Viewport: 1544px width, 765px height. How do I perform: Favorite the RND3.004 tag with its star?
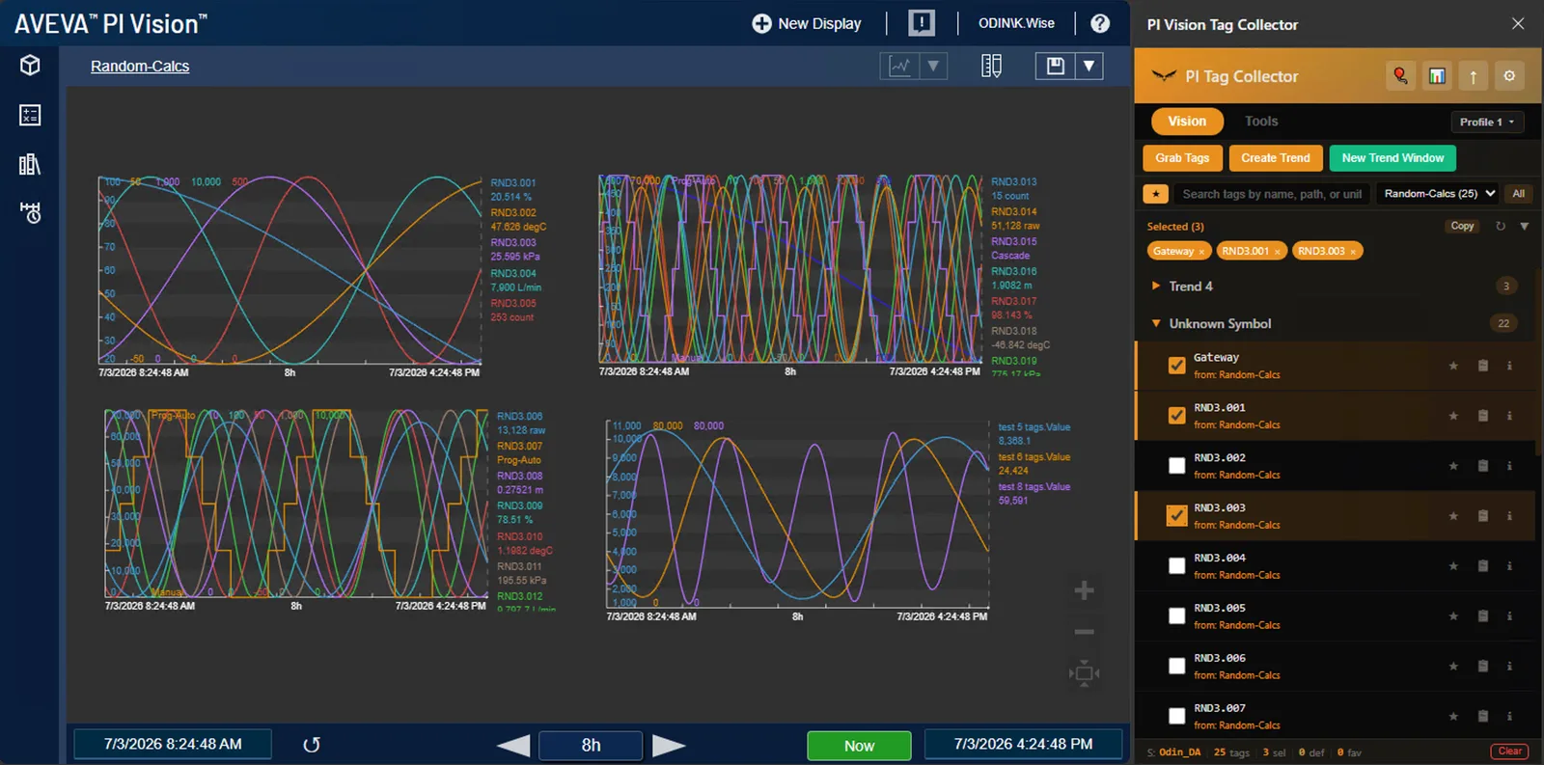click(1453, 566)
